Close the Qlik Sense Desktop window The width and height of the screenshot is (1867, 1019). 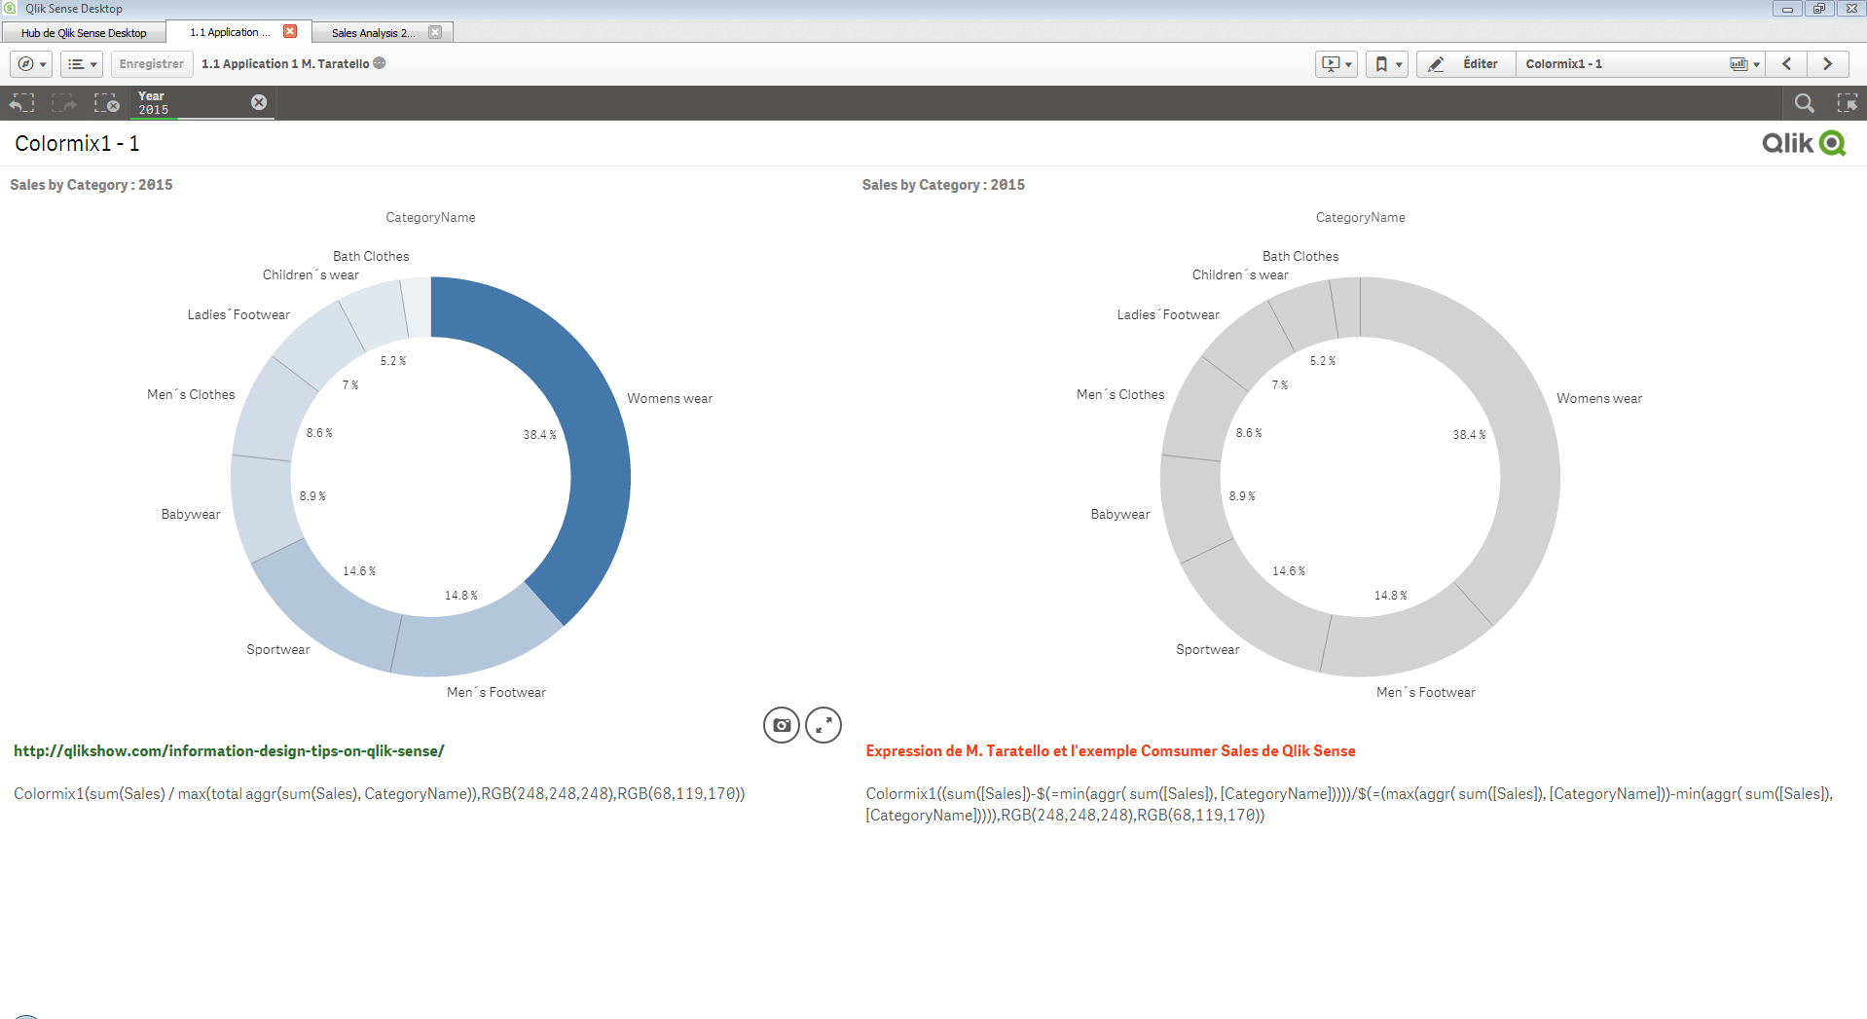coord(1851,9)
